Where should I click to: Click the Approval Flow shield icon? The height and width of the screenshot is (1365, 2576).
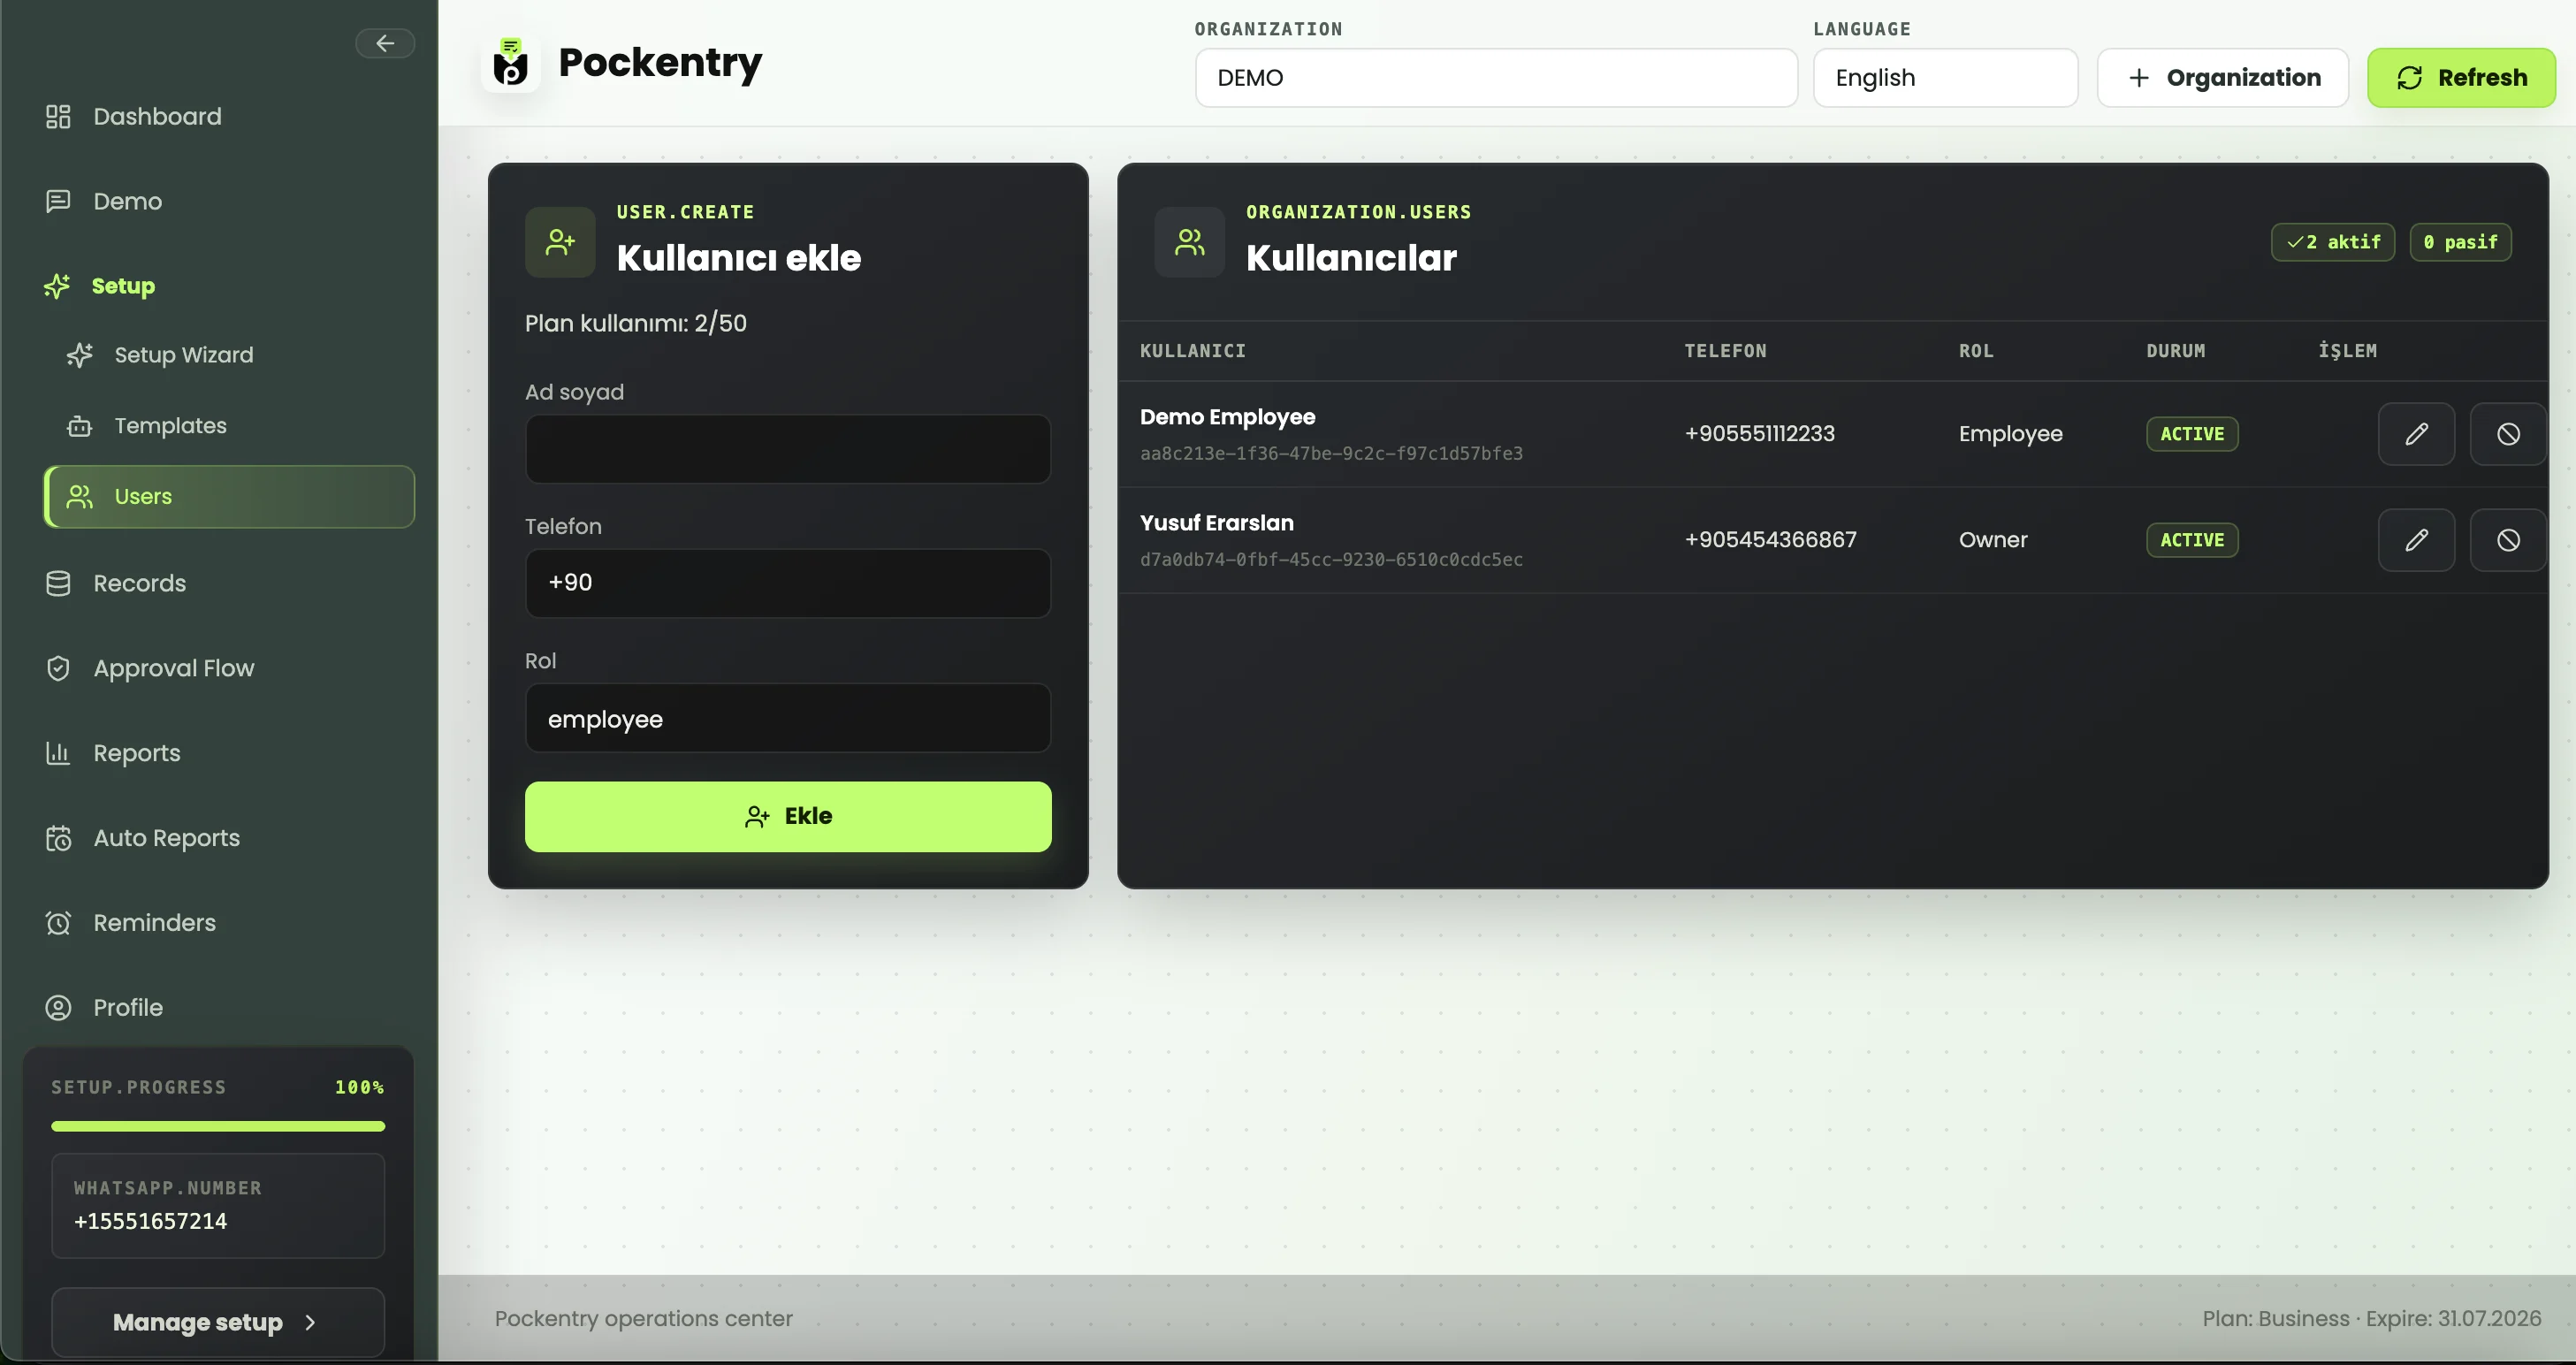58,668
